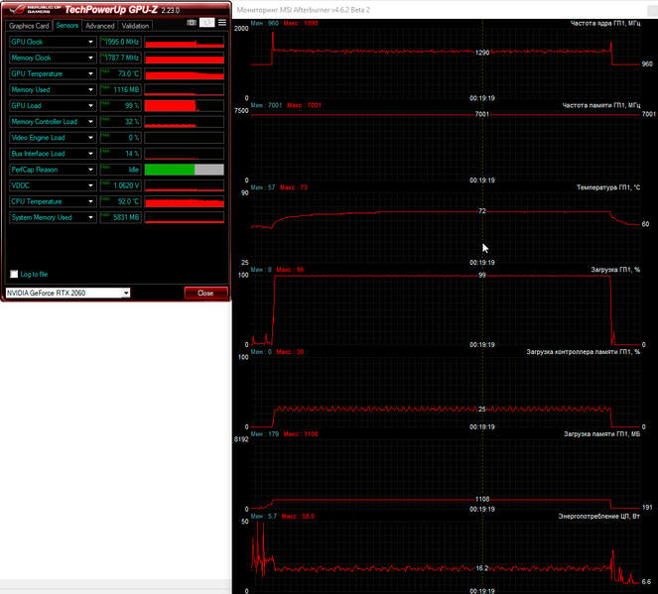Open the VDDC sensor dropdown
Screen dimensions: 658x594
(x=90, y=185)
